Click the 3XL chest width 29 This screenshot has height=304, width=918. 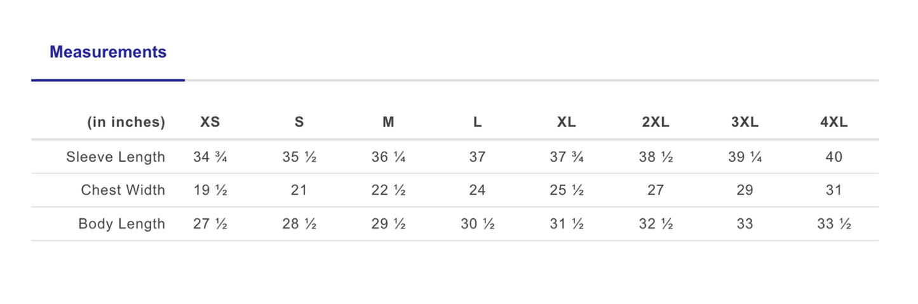coord(745,190)
